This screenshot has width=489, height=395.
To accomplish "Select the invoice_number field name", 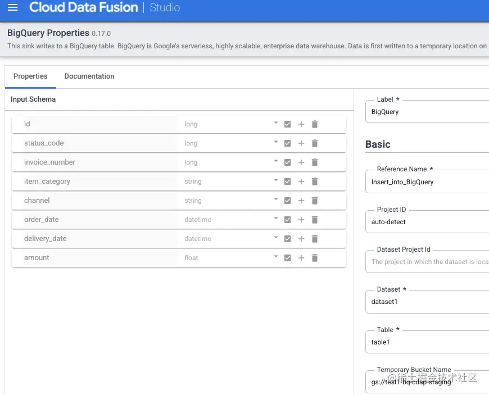I will click(49, 162).
